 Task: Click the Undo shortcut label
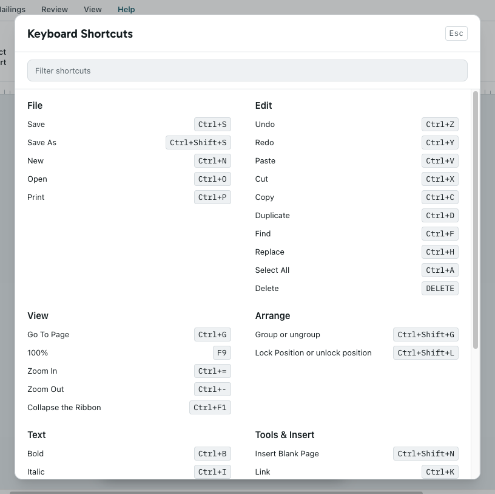tap(265, 125)
